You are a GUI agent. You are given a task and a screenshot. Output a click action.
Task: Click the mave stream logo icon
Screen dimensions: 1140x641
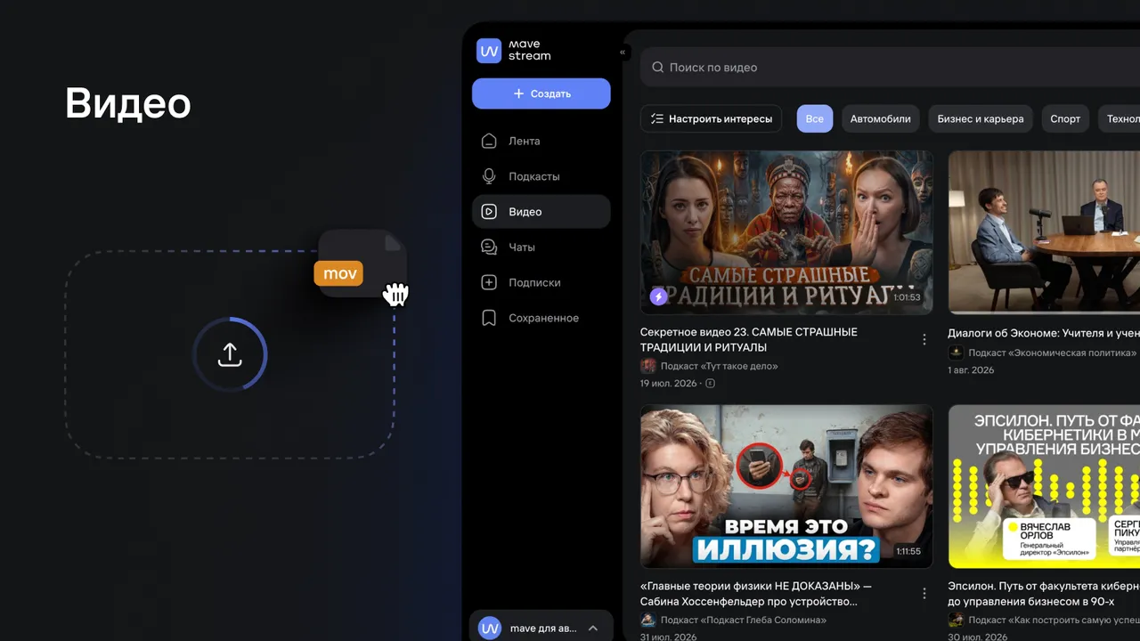[x=489, y=51]
